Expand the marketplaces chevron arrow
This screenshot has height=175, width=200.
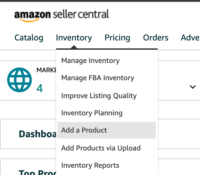193,87
